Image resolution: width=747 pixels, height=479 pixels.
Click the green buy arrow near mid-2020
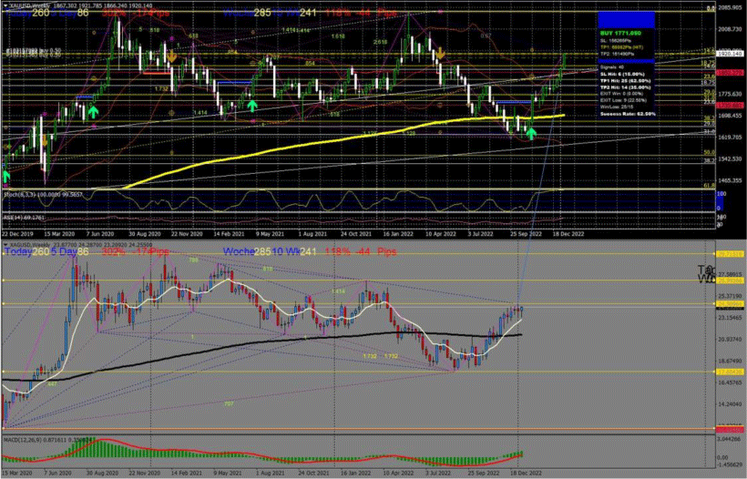[x=92, y=111]
